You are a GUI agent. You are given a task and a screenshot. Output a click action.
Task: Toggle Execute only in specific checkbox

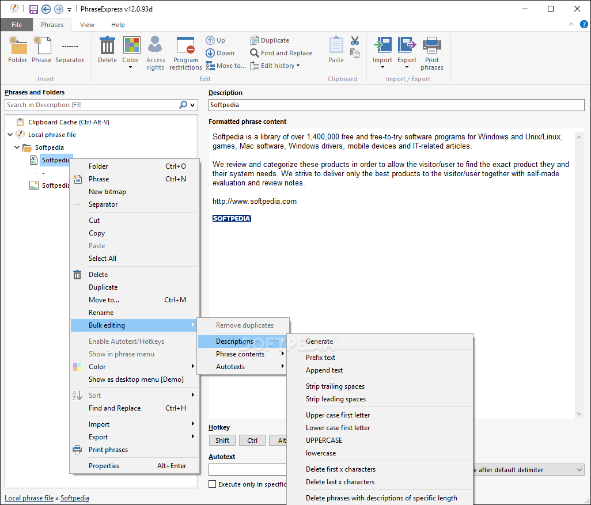(212, 484)
